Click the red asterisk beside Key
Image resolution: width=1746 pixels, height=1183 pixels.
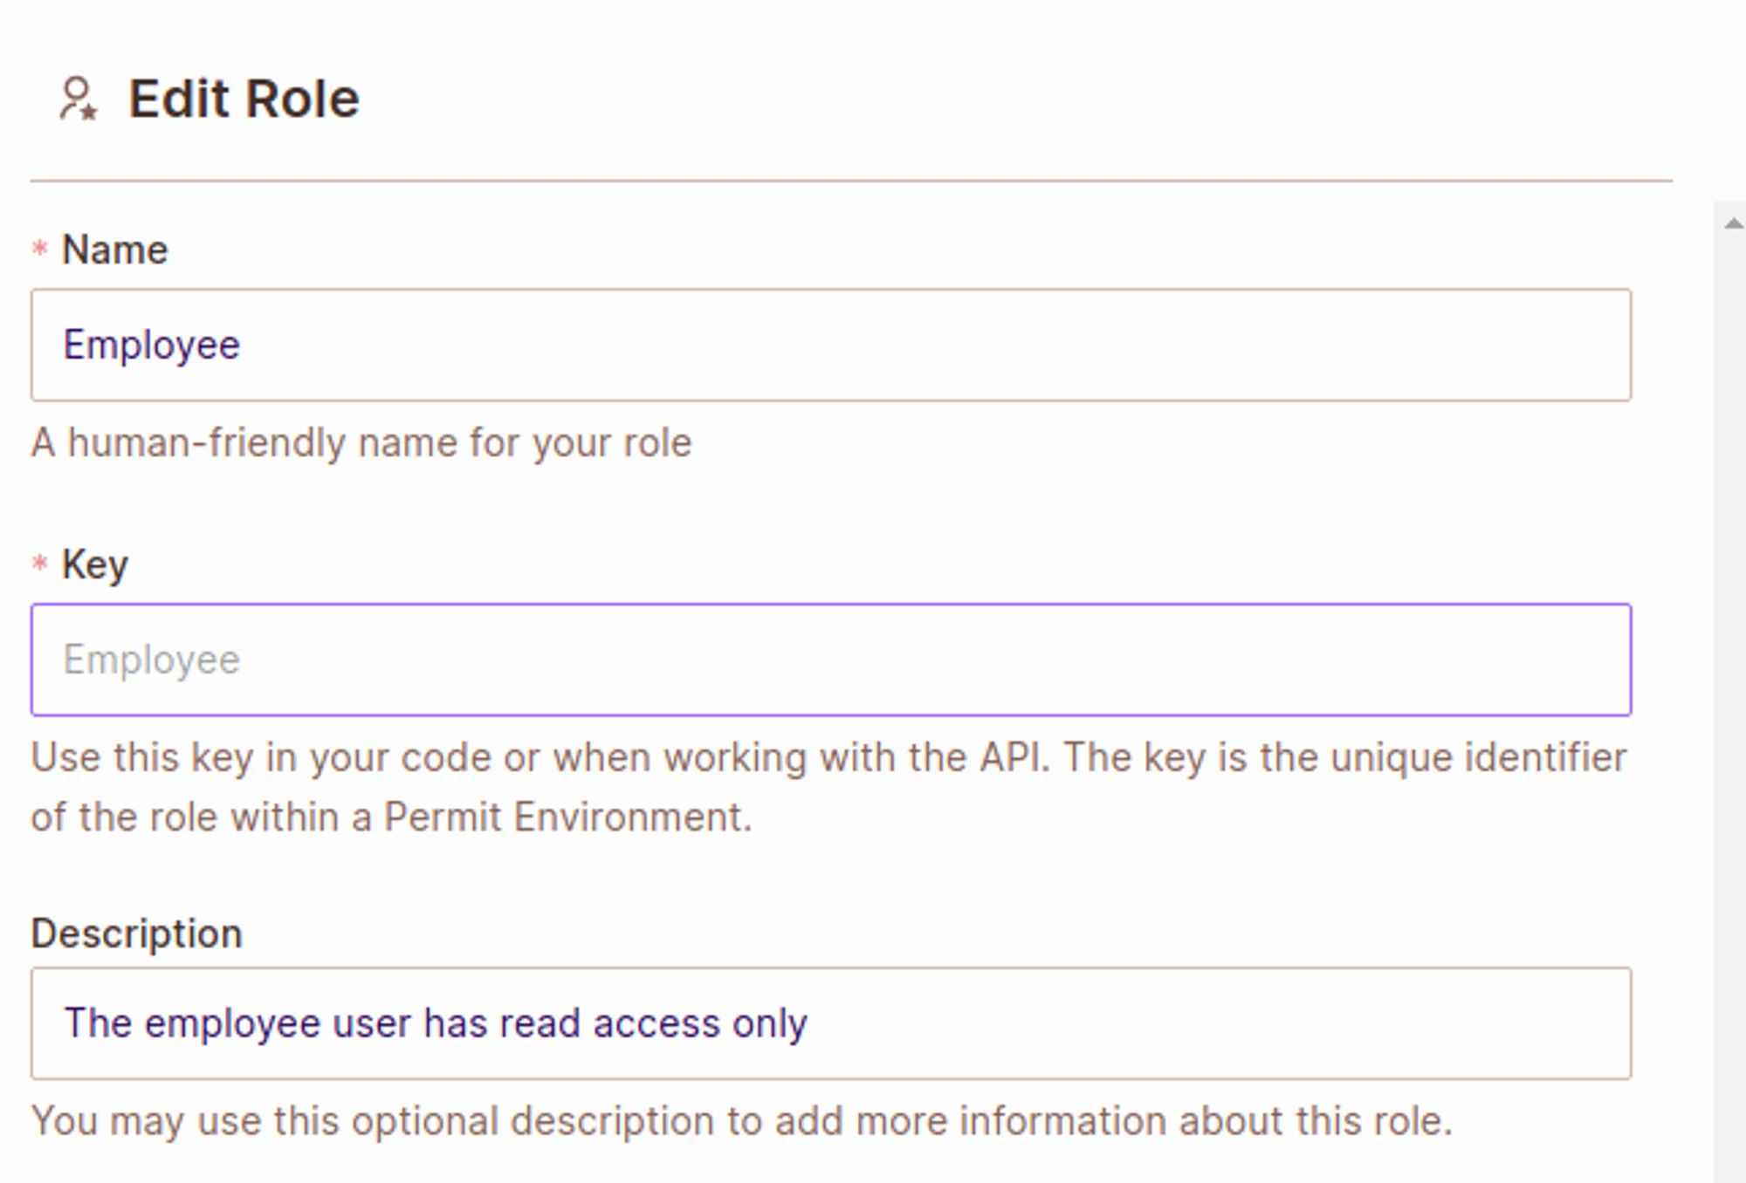click(39, 563)
